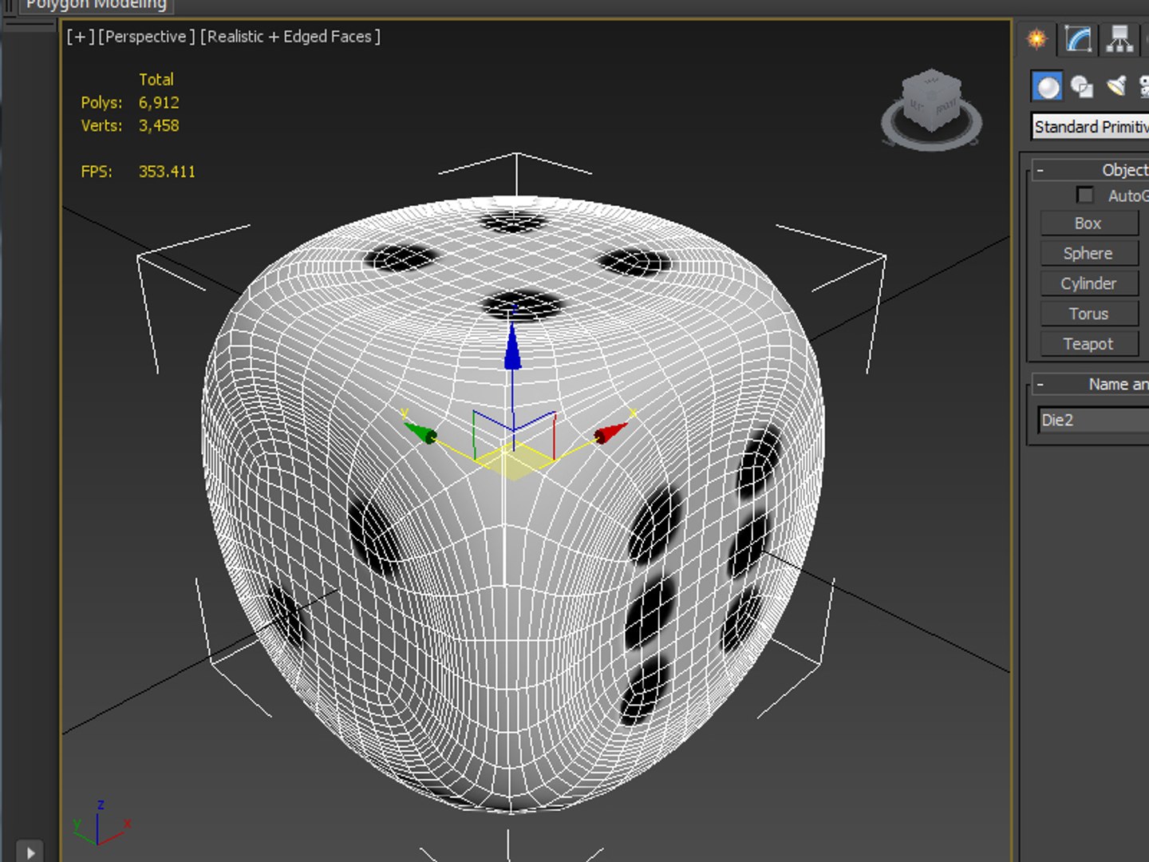The image size is (1149, 862).
Task: Click the FPS value 353.411
Action: point(167,172)
